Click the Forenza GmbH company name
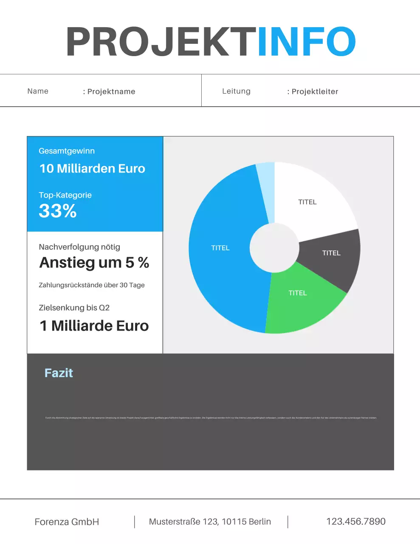This screenshot has width=420, height=544. pyautogui.click(x=67, y=522)
